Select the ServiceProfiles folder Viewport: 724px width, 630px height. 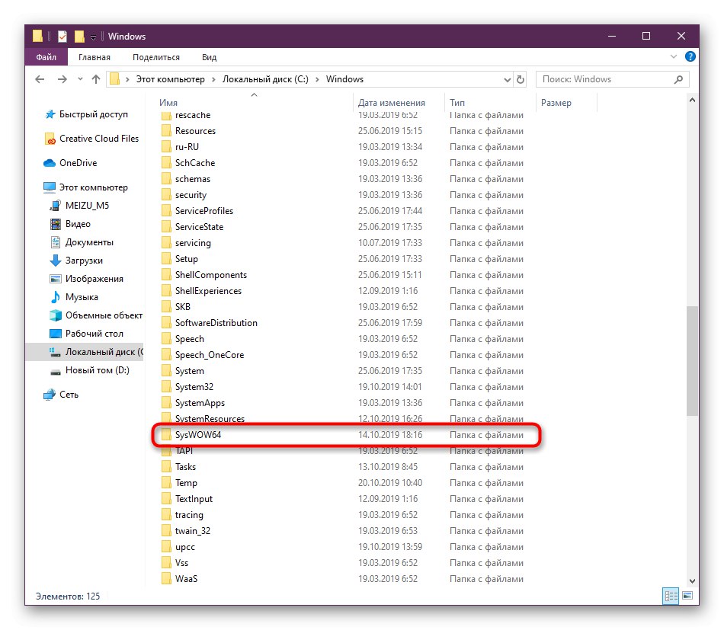(204, 211)
